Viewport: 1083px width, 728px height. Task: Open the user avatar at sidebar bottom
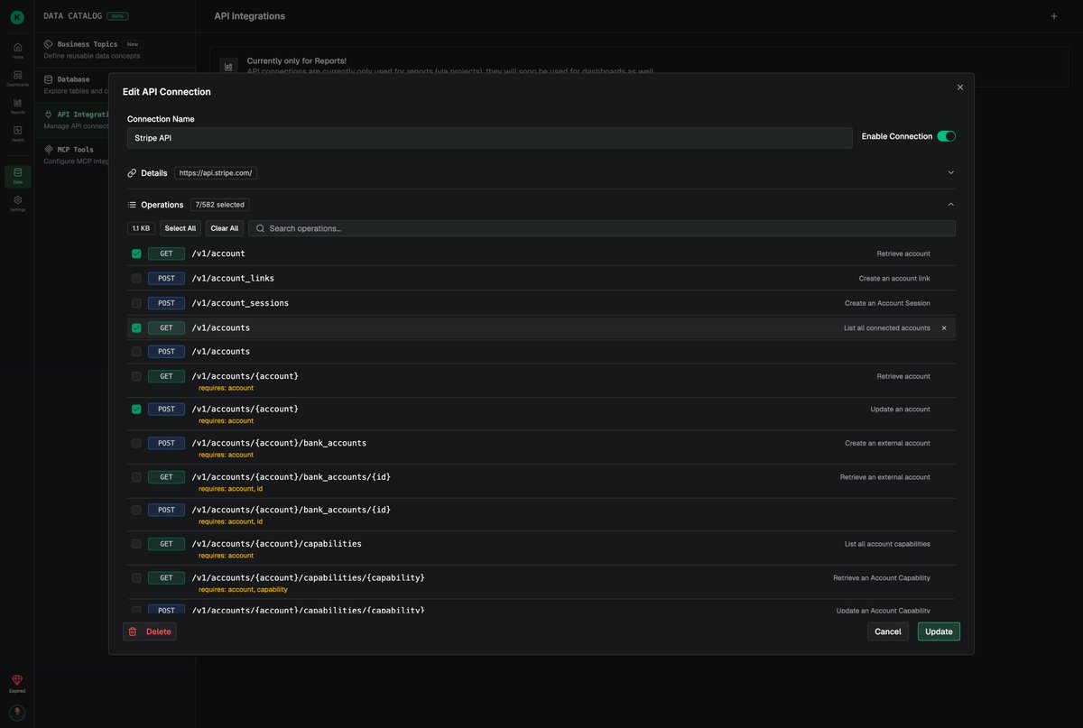17,713
